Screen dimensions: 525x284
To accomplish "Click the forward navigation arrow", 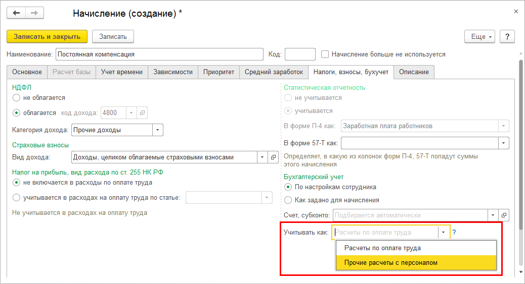I will click(x=34, y=13).
